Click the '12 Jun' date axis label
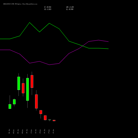Viewport: 138px width, 138px height. click(36, 131)
